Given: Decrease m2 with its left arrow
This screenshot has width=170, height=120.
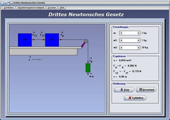Looking at the screenshot, I should coord(121,48).
